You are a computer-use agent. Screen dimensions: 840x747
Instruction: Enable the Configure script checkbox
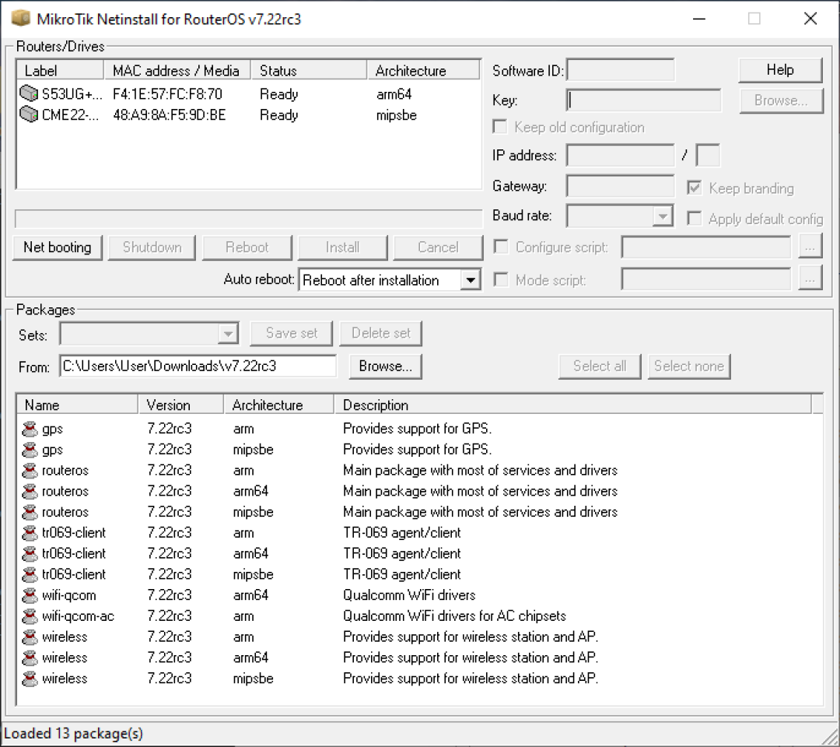pos(500,247)
